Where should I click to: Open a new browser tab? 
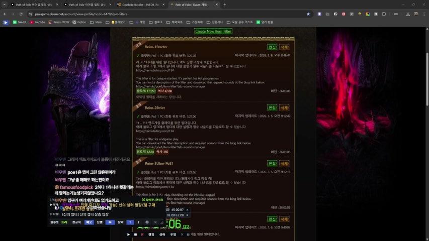click(x=225, y=5)
